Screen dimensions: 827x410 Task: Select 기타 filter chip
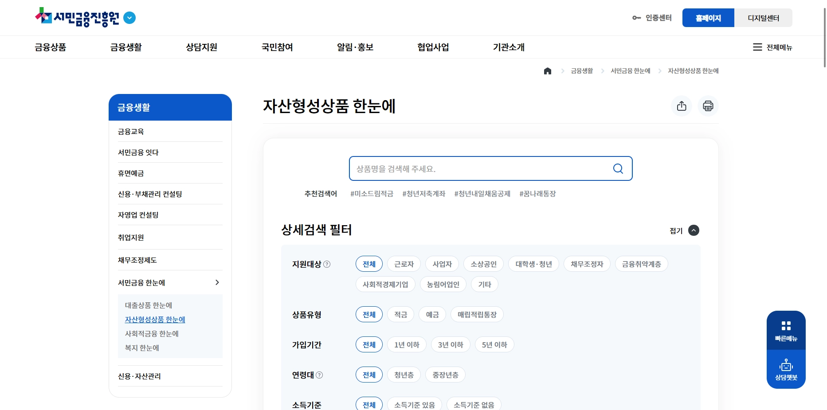point(485,285)
